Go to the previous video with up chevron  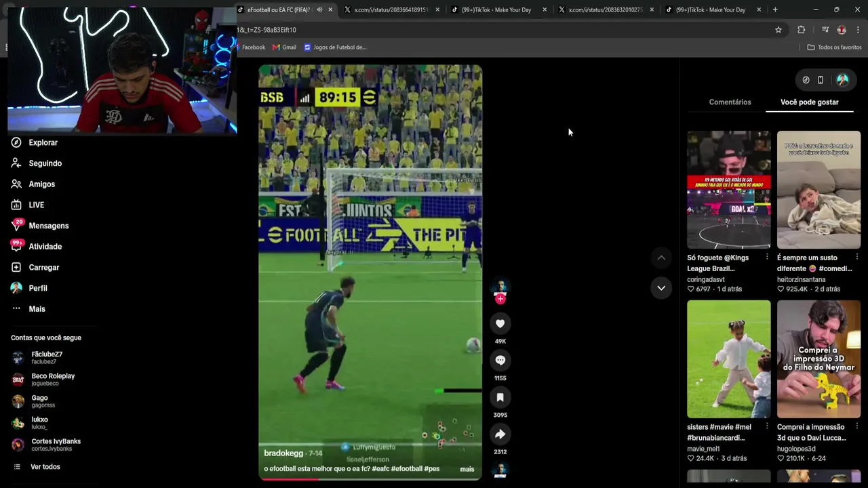point(661,258)
